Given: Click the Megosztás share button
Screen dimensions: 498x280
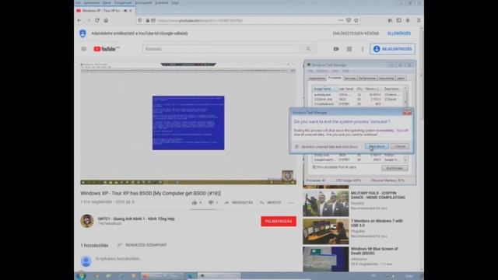Looking at the screenshot, I should [239, 202].
